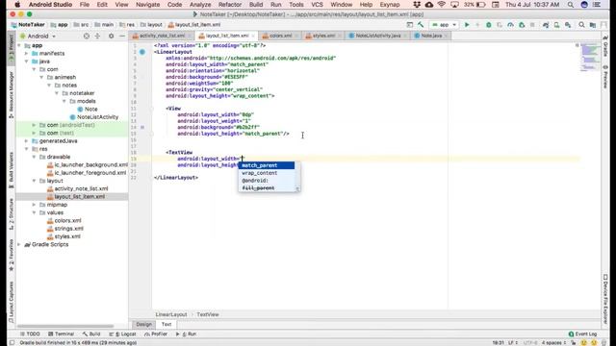616x346 pixels.
Task: Expand Gradle Scripts node
Action: click(x=19, y=244)
